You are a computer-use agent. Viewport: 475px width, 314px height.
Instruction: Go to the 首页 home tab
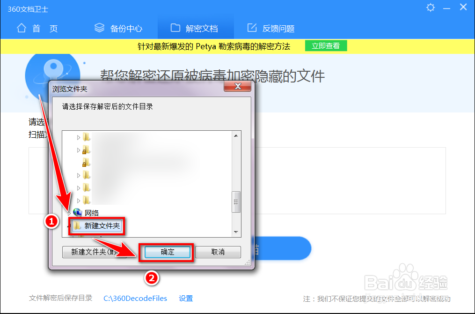37,28
